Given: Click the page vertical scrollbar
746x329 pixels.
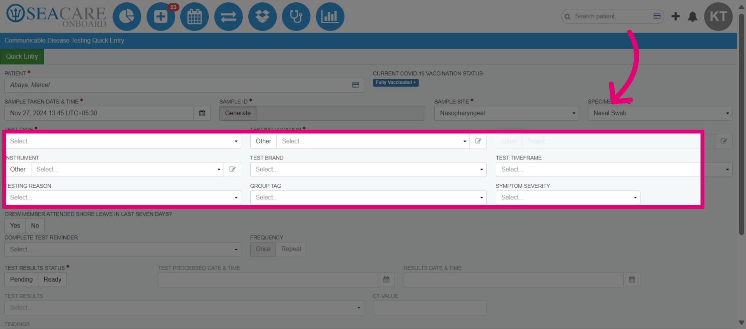Looking at the screenshot, I should (x=741, y=124).
